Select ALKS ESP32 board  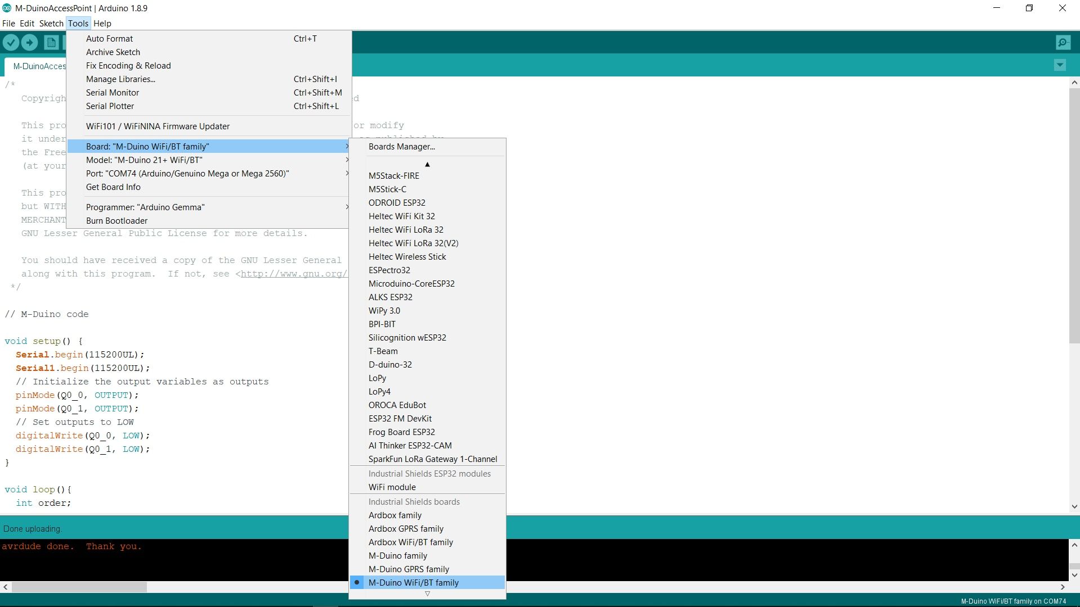[427, 297]
